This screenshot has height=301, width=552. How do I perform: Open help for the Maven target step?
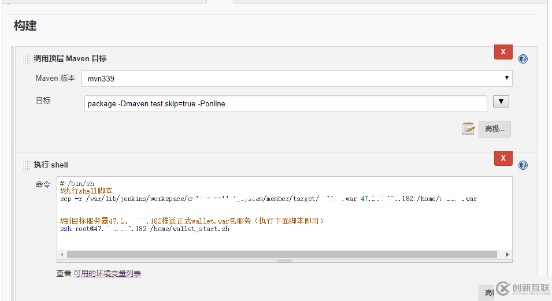tap(523, 59)
